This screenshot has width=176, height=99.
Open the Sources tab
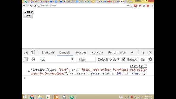click(x=81, y=53)
